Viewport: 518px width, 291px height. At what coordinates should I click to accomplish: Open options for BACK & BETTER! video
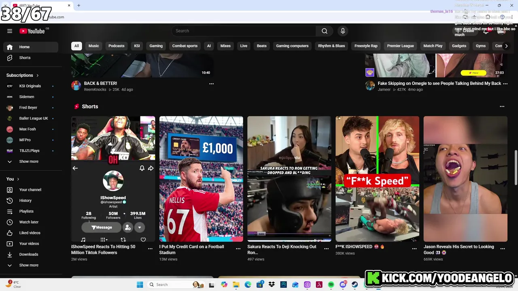click(x=211, y=84)
